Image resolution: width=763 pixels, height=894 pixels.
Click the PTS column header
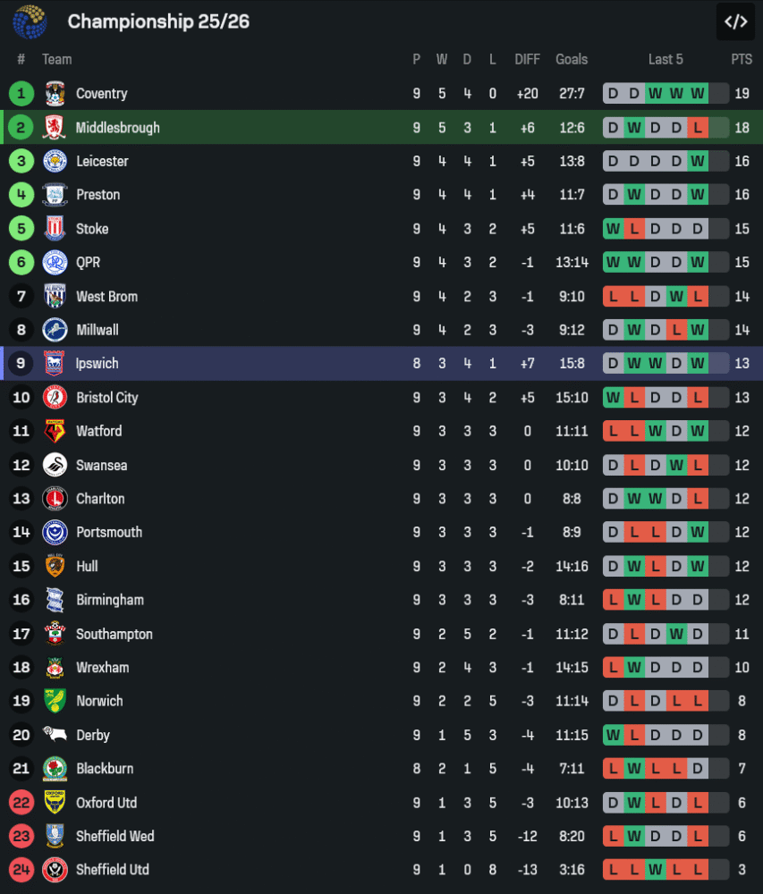click(741, 59)
